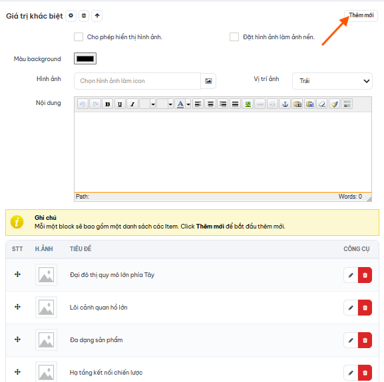384x382 pixels.
Task: Expand the text color palette arrow
Action: pyautogui.click(x=188, y=104)
